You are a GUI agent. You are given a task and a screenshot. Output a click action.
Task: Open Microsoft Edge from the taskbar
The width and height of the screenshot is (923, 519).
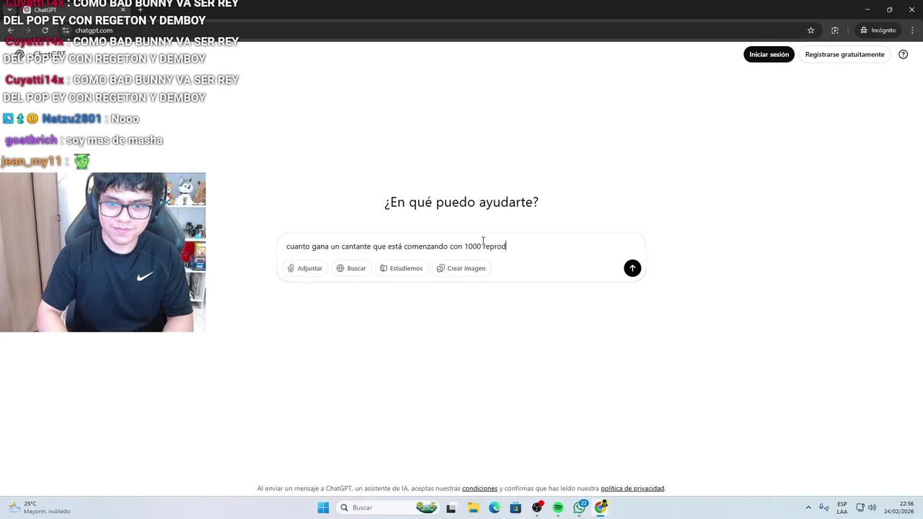494,507
